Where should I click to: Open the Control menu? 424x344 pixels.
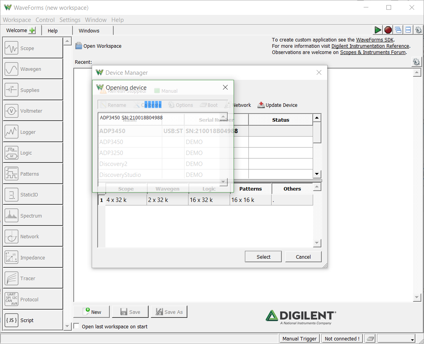click(45, 20)
